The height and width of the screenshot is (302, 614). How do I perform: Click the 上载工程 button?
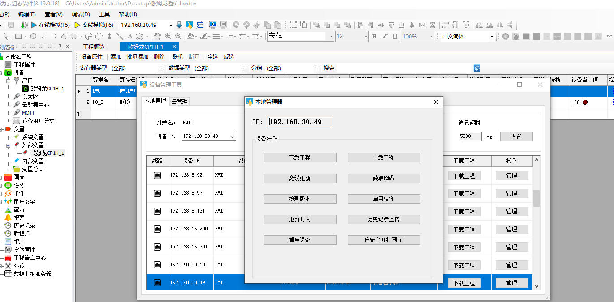(x=384, y=157)
